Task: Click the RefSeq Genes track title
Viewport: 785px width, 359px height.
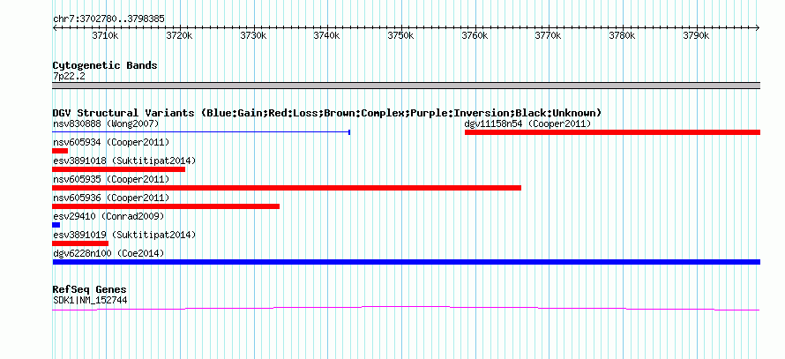Action: tap(90, 289)
